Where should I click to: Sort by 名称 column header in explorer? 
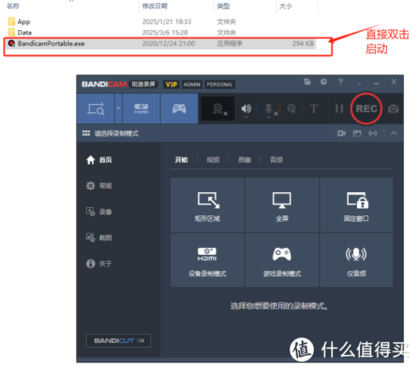coord(13,6)
